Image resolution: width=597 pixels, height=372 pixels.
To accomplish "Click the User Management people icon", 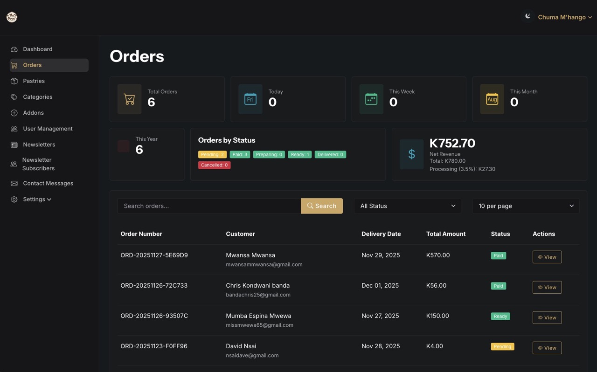I will pos(14,129).
